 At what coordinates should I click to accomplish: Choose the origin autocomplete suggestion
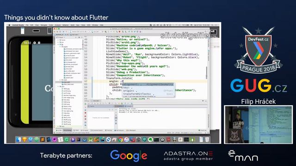[148, 91]
